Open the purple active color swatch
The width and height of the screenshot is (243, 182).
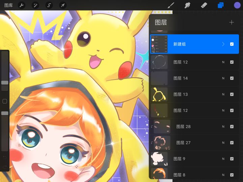237,5
